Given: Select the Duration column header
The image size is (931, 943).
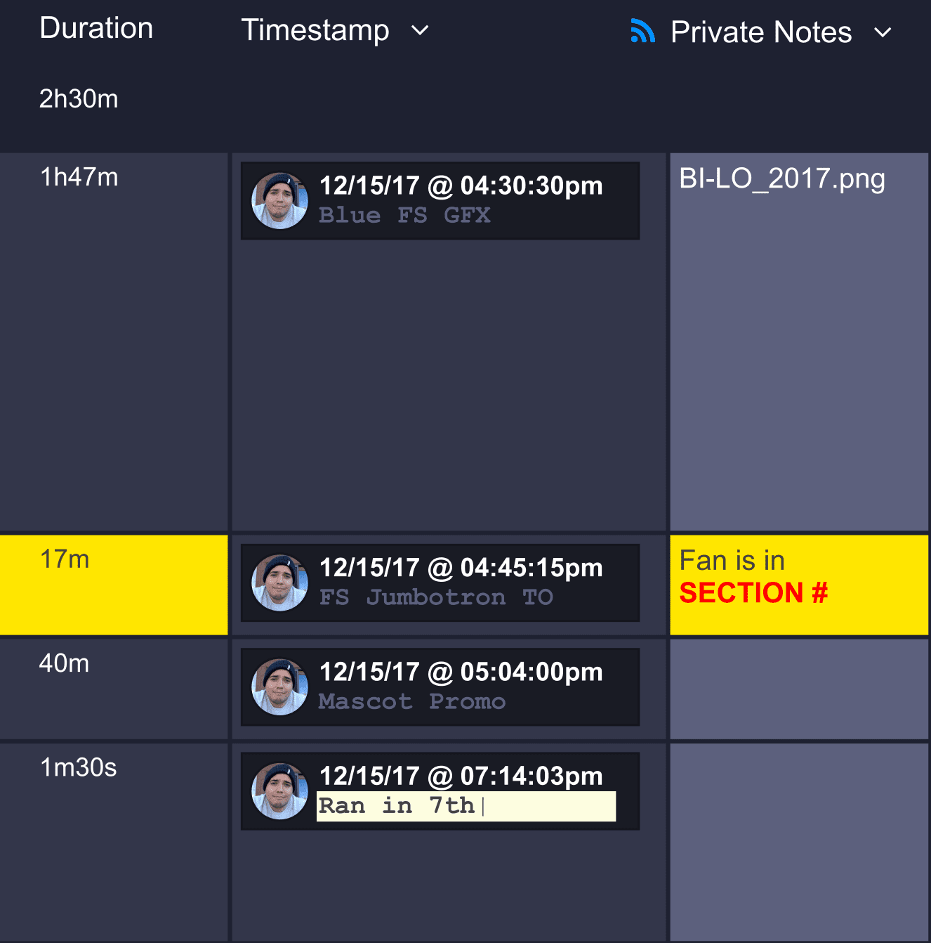Looking at the screenshot, I should [96, 28].
